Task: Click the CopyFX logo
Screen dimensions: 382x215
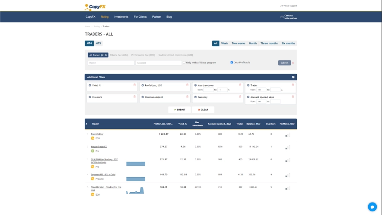Action: pos(95,6)
